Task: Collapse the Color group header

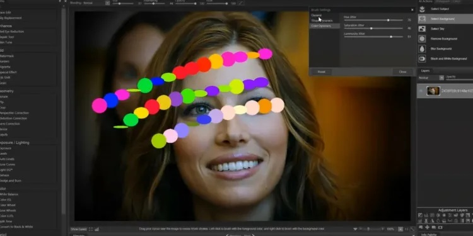Action: 3,189
